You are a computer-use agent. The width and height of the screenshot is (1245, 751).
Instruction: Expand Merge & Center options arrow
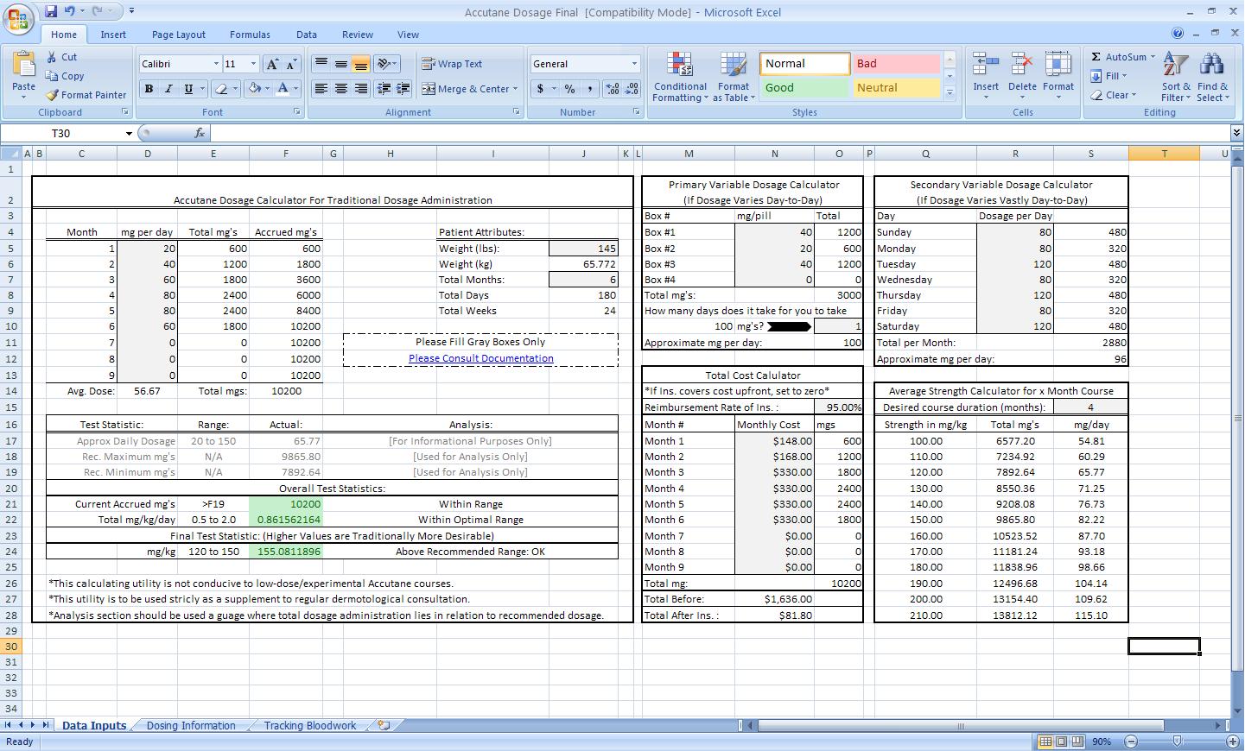pos(515,89)
